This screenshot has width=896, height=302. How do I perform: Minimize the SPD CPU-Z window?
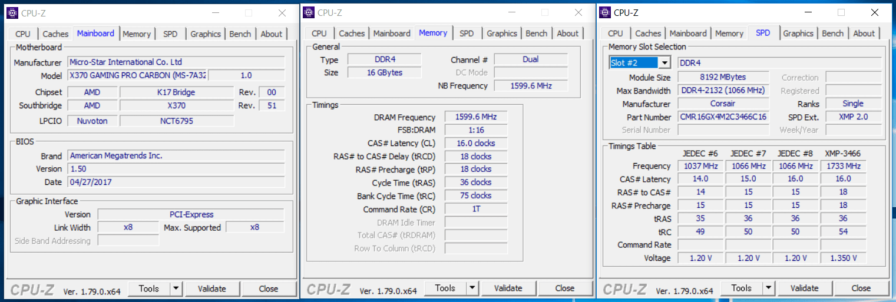808,12
